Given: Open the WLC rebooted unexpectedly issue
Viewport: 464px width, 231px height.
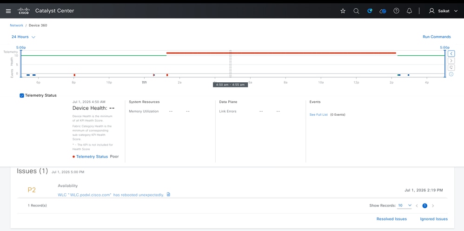Looking at the screenshot, I should [x=111, y=195].
